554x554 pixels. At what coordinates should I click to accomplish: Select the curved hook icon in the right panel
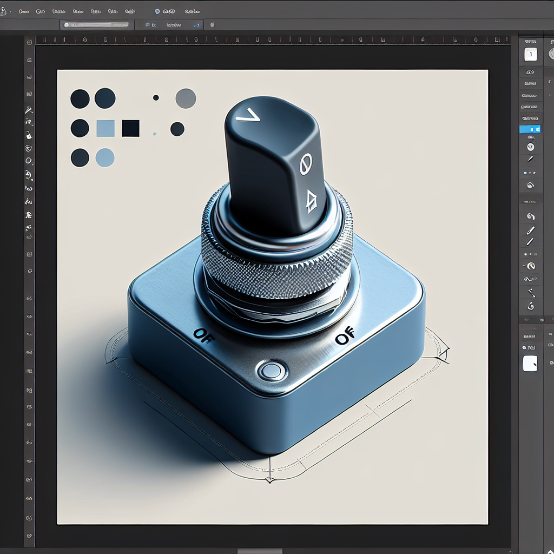click(x=530, y=216)
